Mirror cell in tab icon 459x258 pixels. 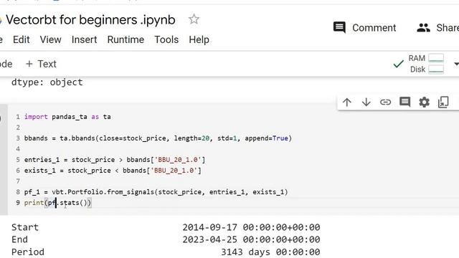tap(443, 102)
